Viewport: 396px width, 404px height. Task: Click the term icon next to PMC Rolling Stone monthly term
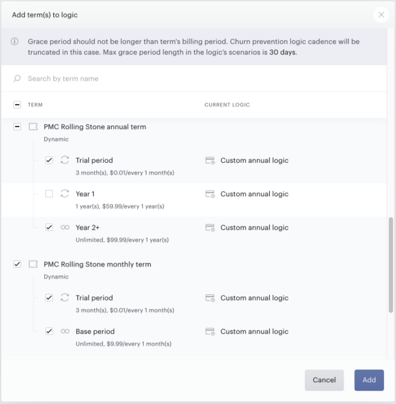pos(33,264)
